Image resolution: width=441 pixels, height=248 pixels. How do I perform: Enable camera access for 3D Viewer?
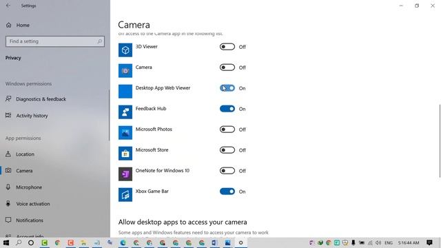click(x=227, y=47)
